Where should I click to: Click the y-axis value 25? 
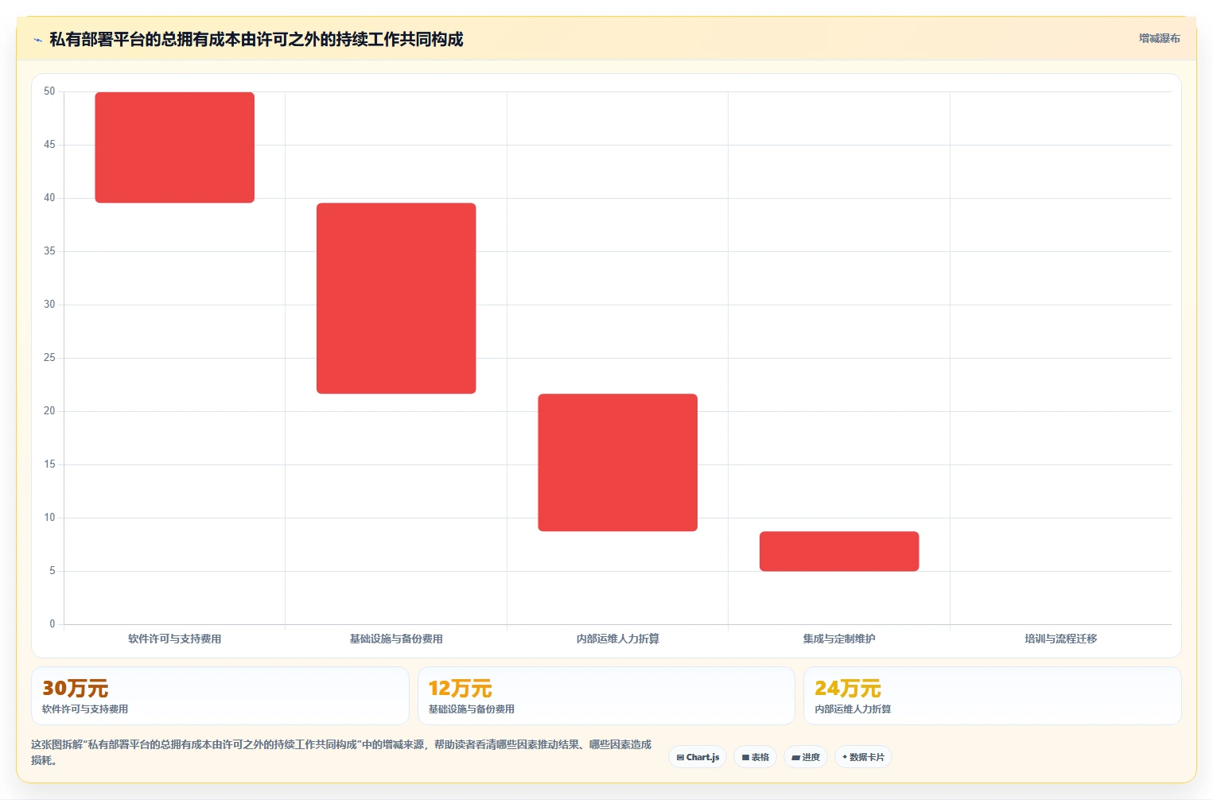49,358
